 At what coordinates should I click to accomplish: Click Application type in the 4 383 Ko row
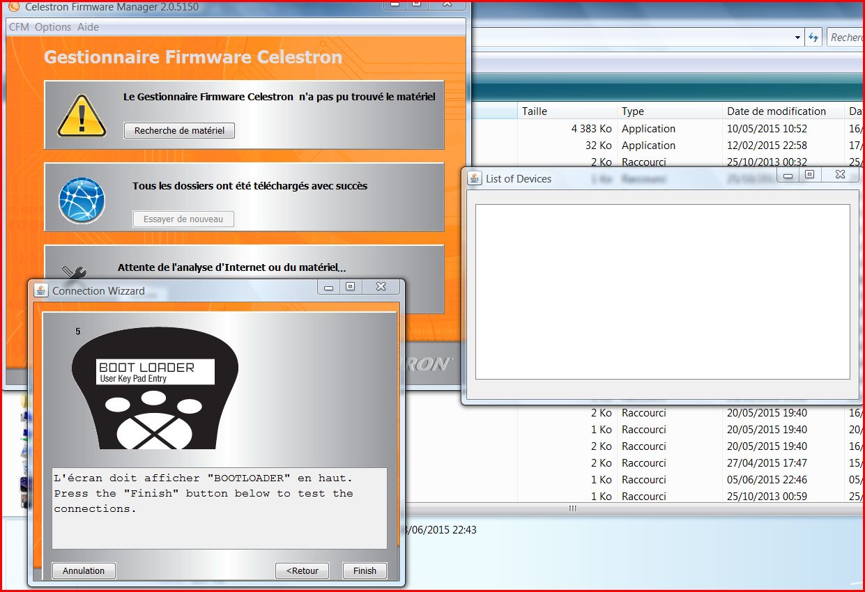(x=648, y=128)
